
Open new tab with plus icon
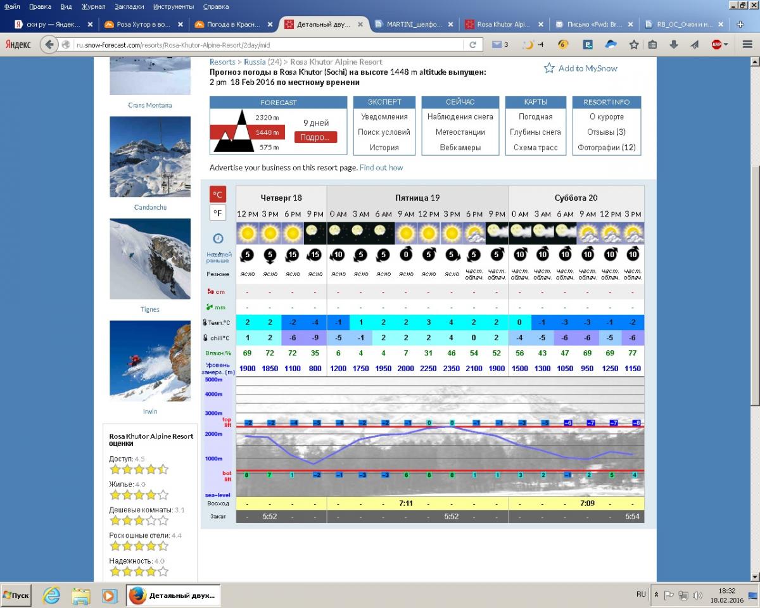pos(740,25)
